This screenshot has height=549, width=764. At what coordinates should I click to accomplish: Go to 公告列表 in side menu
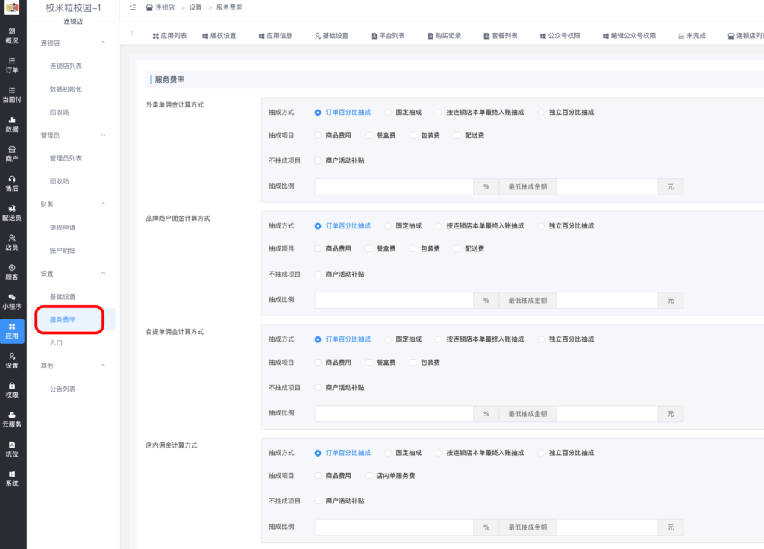click(63, 389)
